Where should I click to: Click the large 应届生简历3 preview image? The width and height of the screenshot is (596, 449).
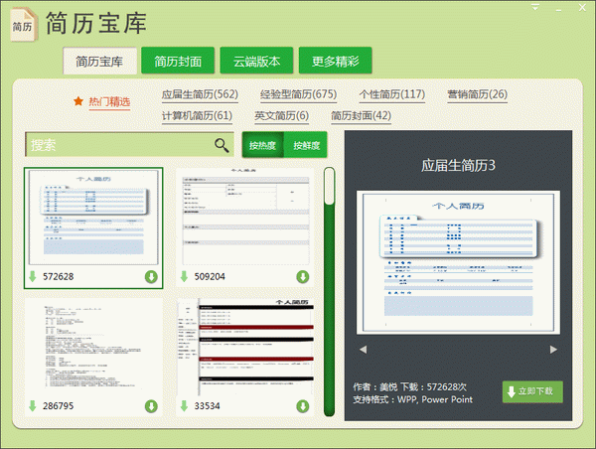pyautogui.click(x=458, y=262)
